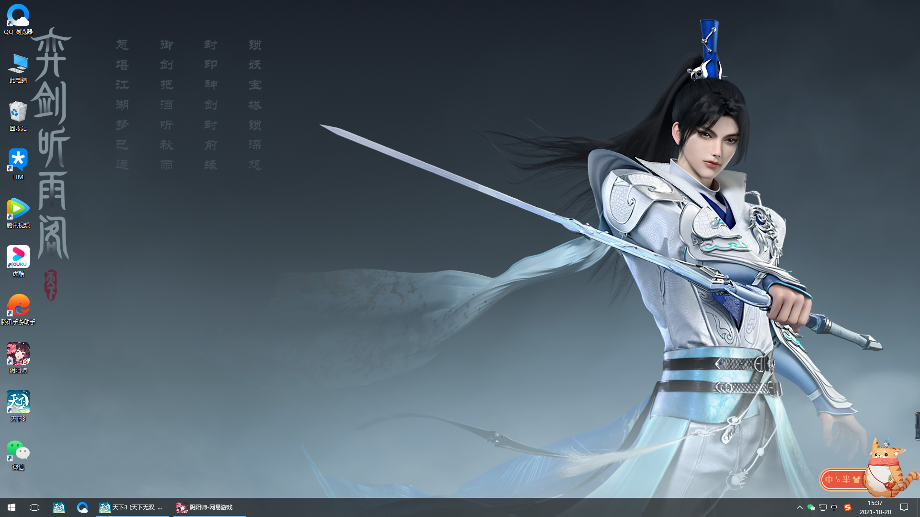Open the clock showing 15:37 2021-10-20
920x517 pixels.
point(875,507)
